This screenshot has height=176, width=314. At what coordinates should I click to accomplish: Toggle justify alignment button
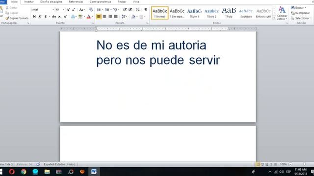pos(116,16)
